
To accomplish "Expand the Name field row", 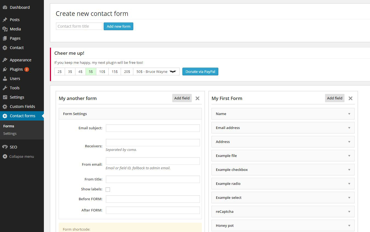I will point(283,114).
